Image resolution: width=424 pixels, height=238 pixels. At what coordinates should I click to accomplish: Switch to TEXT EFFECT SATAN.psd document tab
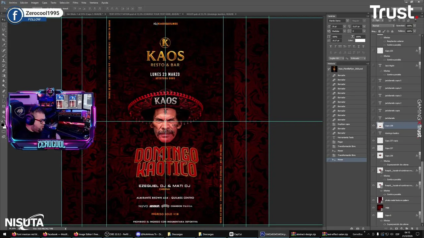[x=144, y=14]
